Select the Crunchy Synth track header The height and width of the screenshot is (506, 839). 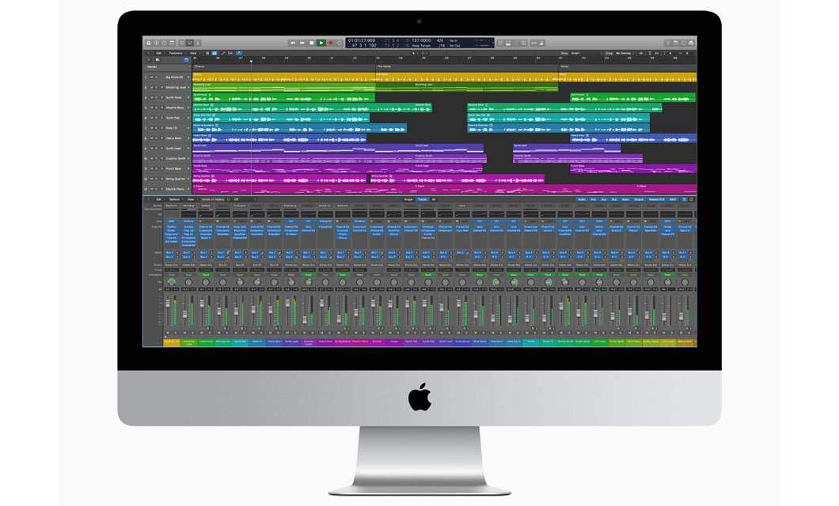(168, 159)
